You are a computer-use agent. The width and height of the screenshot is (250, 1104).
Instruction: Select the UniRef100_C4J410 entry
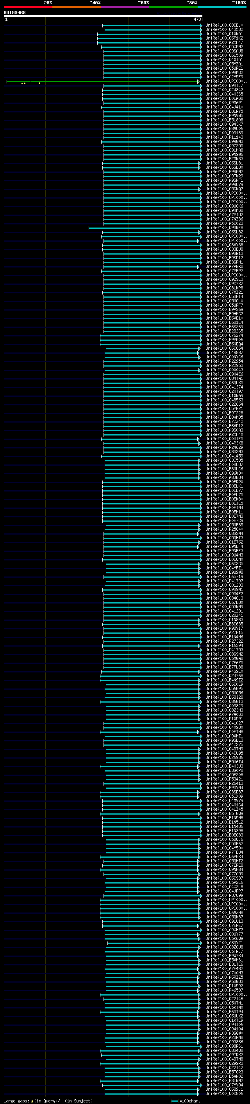(x=224, y=107)
